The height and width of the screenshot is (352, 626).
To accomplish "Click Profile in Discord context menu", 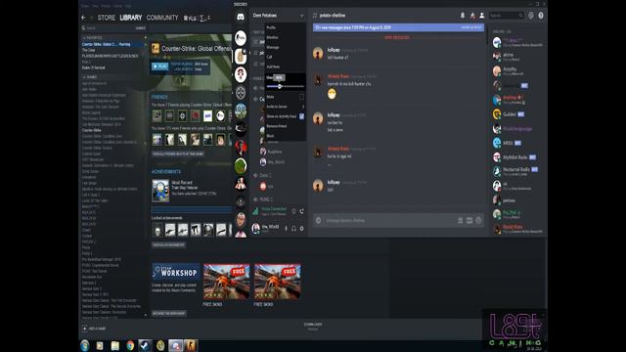I will point(271,27).
